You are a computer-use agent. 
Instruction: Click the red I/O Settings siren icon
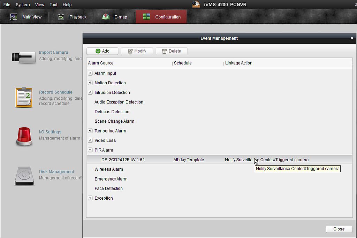pyautogui.click(x=24, y=136)
